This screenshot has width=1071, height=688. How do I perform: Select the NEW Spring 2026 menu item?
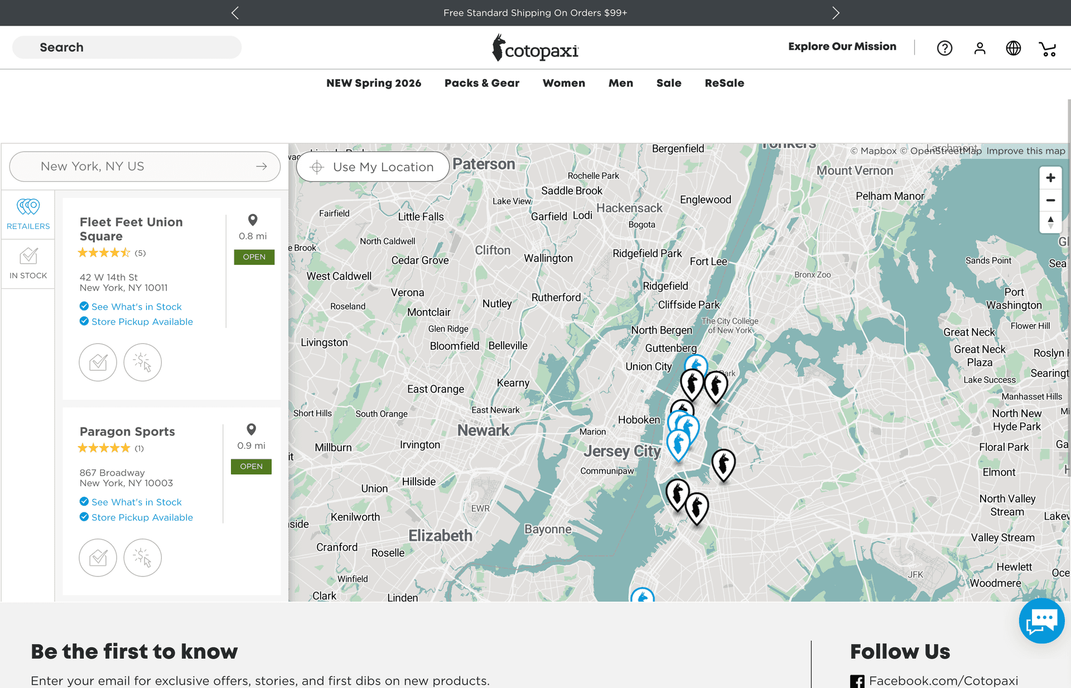pyautogui.click(x=373, y=83)
